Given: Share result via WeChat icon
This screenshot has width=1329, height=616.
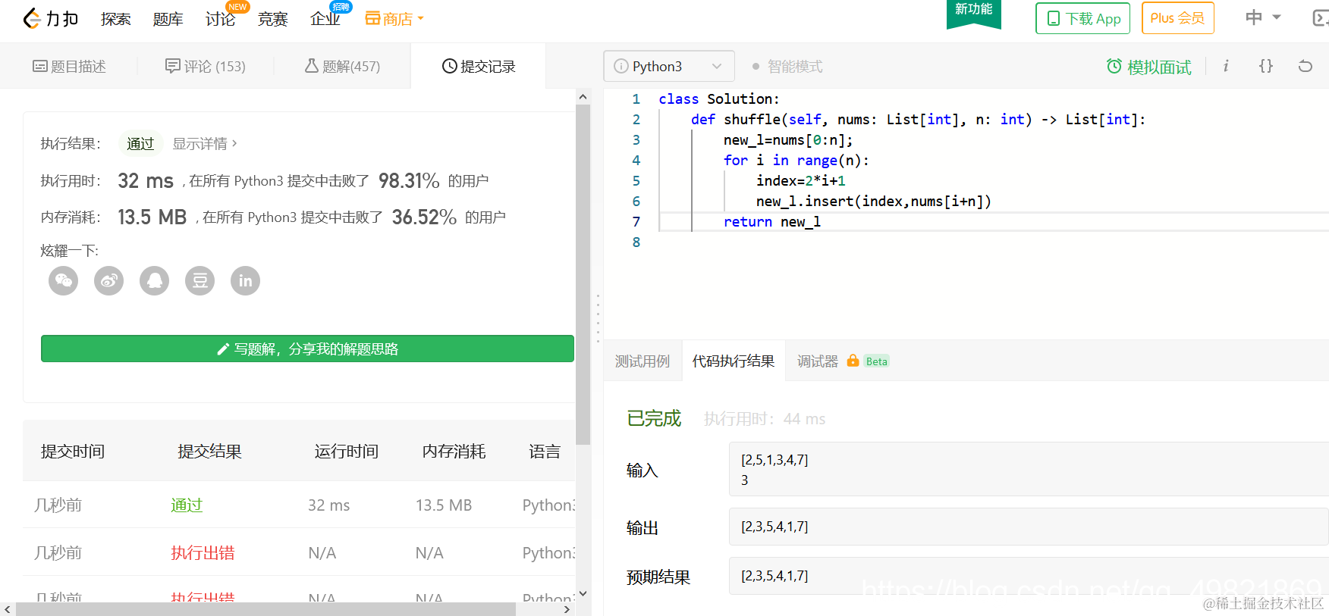Looking at the screenshot, I should (x=64, y=281).
